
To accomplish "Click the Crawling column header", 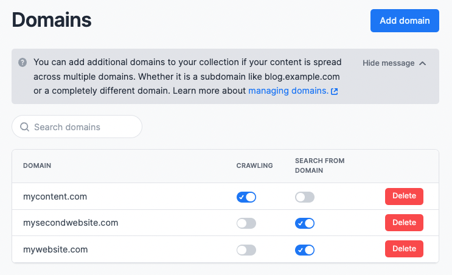I will [254, 165].
